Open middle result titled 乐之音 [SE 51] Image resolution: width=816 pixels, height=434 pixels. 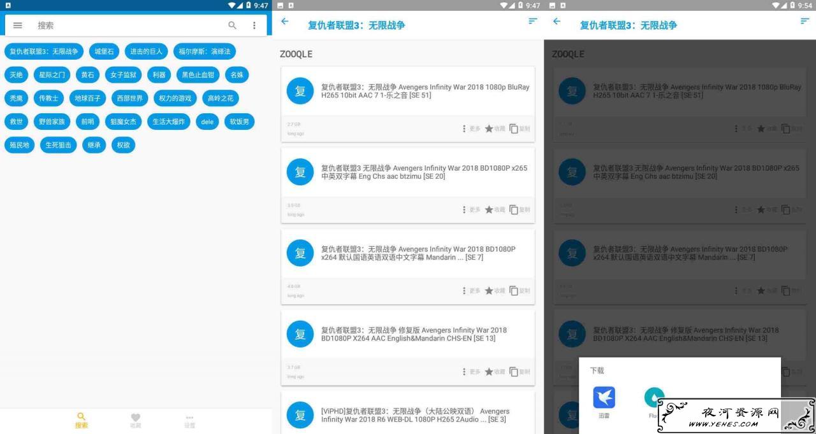(425, 91)
